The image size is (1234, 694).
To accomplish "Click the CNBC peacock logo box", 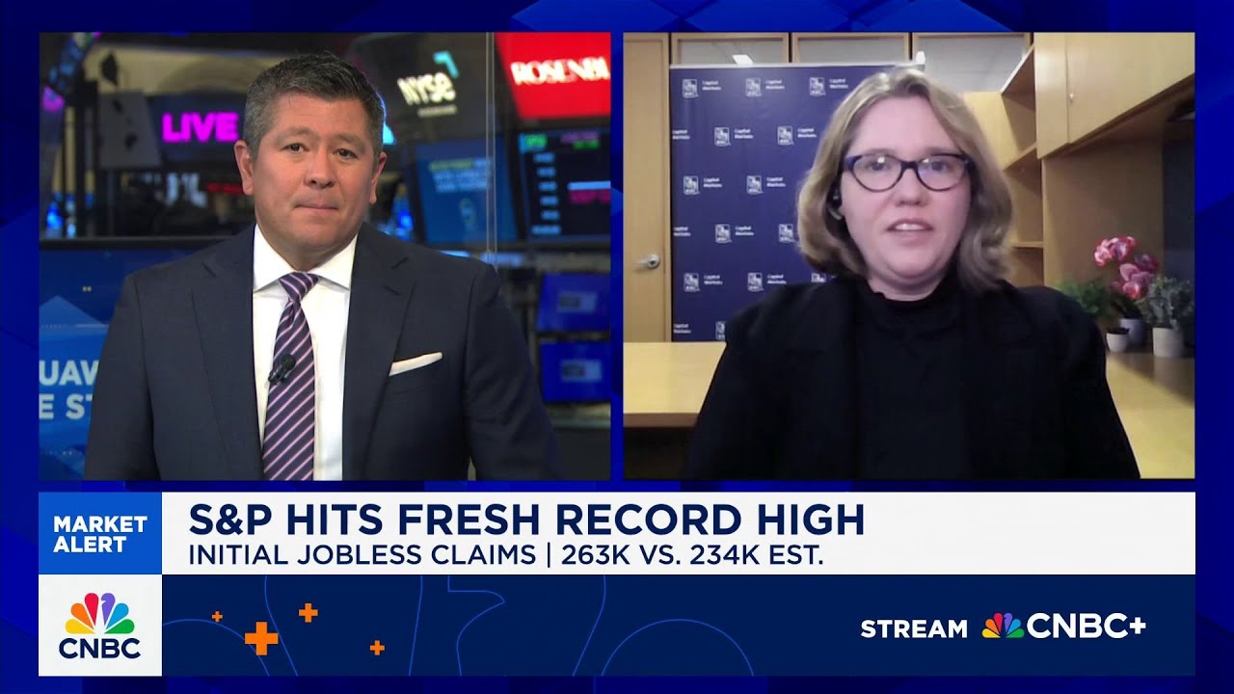I will (100, 626).
